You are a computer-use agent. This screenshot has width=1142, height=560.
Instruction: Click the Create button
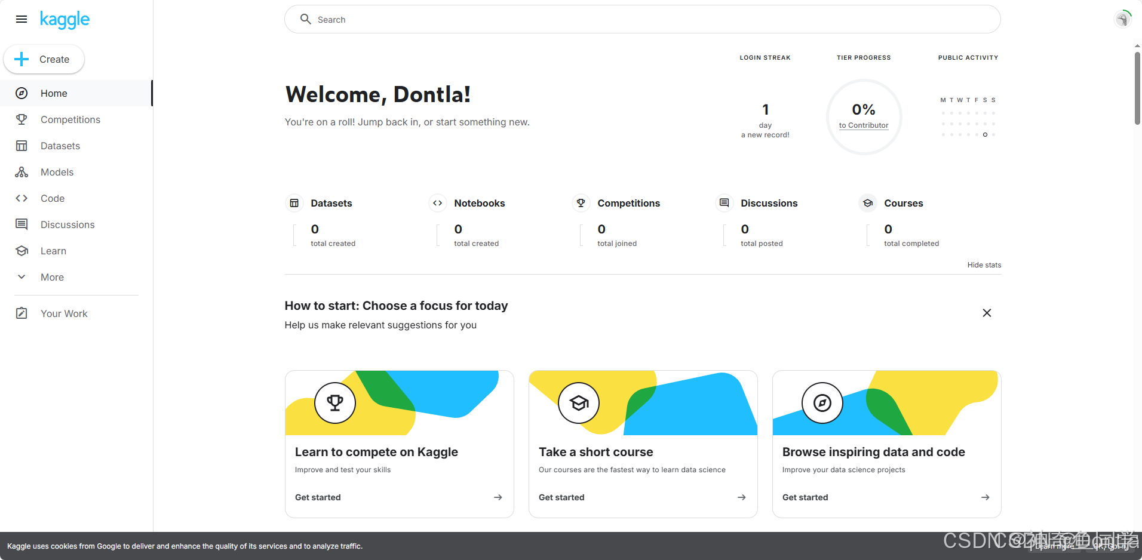(x=44, y=59)
